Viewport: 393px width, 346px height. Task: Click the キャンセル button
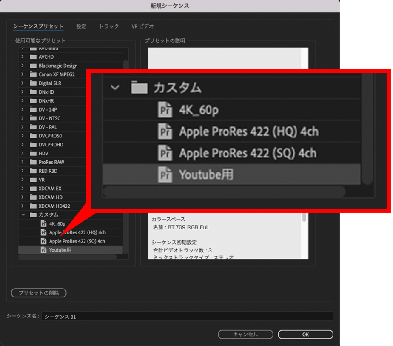[246, 335]
